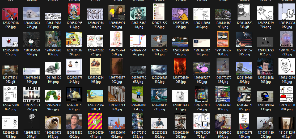Click file name 1291785911962.gif
Screen dimensions: 296x139
point(10,80)
